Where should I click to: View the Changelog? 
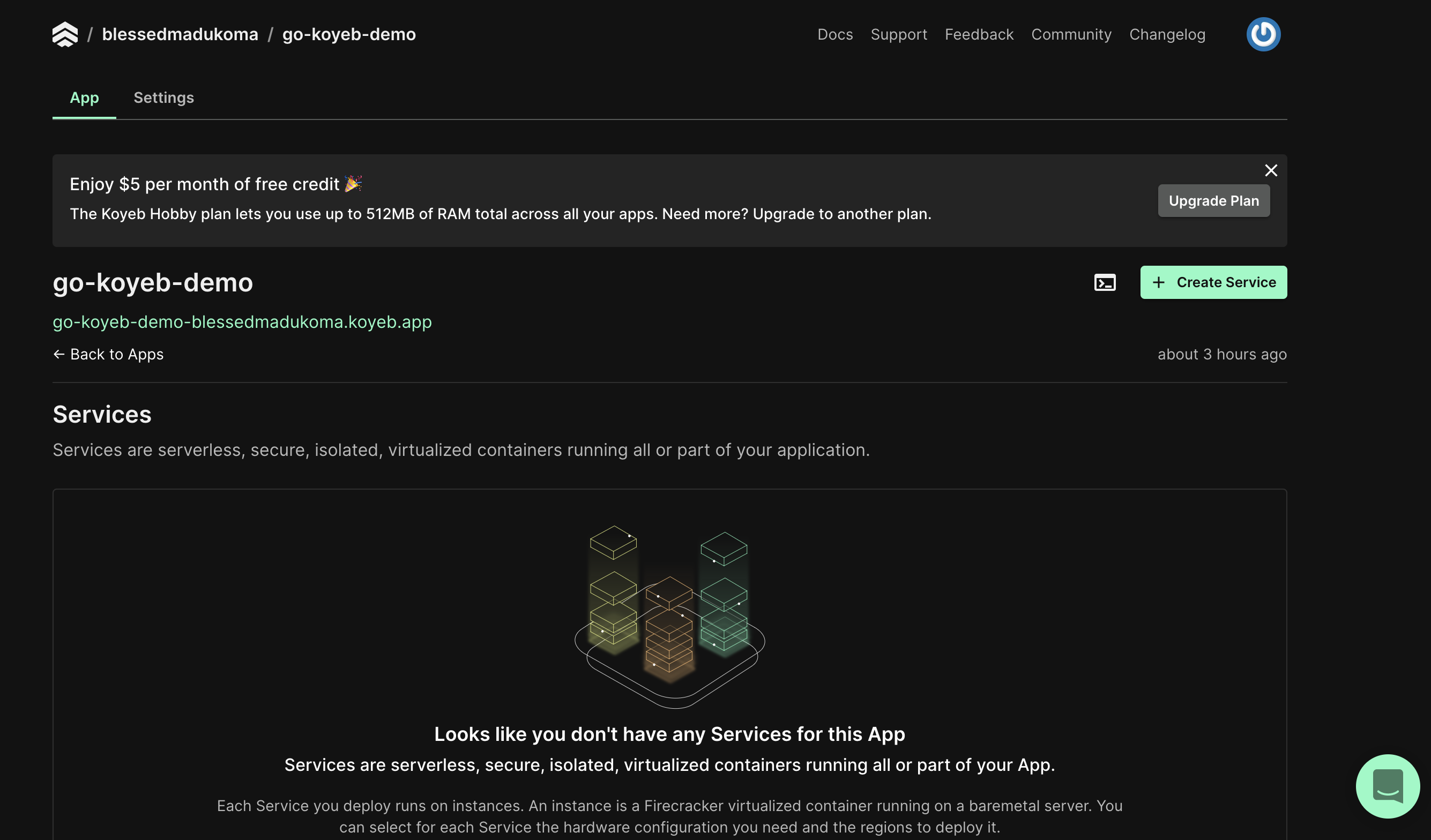(1167, 35)
